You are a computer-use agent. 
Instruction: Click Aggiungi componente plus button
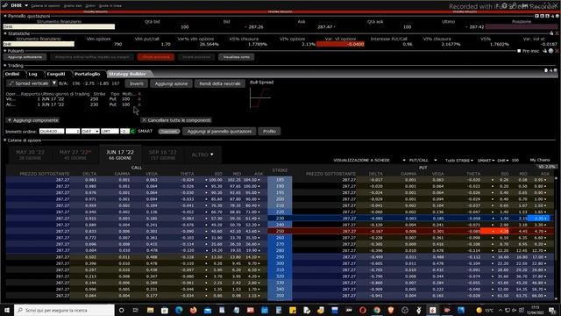[x=33, y=120]
